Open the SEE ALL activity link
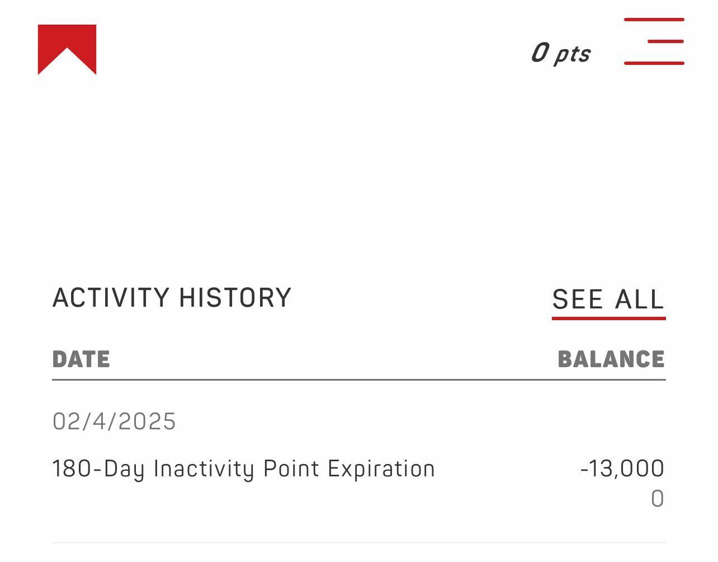Screen dimensions: 718x562 [608, 299]
